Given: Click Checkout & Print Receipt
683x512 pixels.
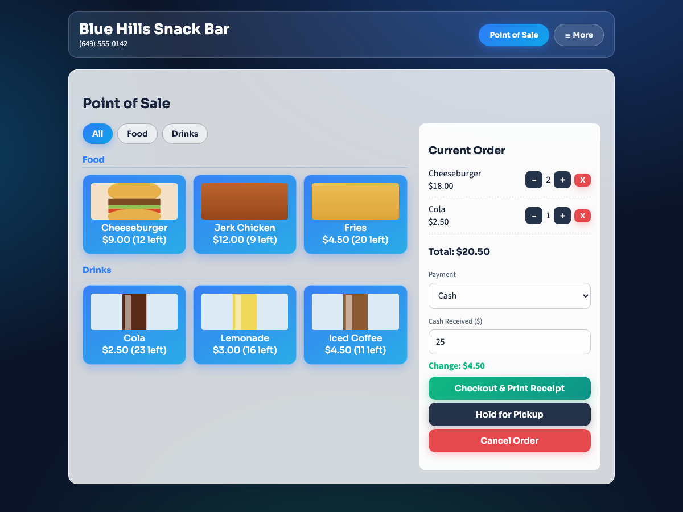Looking at the screenshot, I should [x=509, y=389].
